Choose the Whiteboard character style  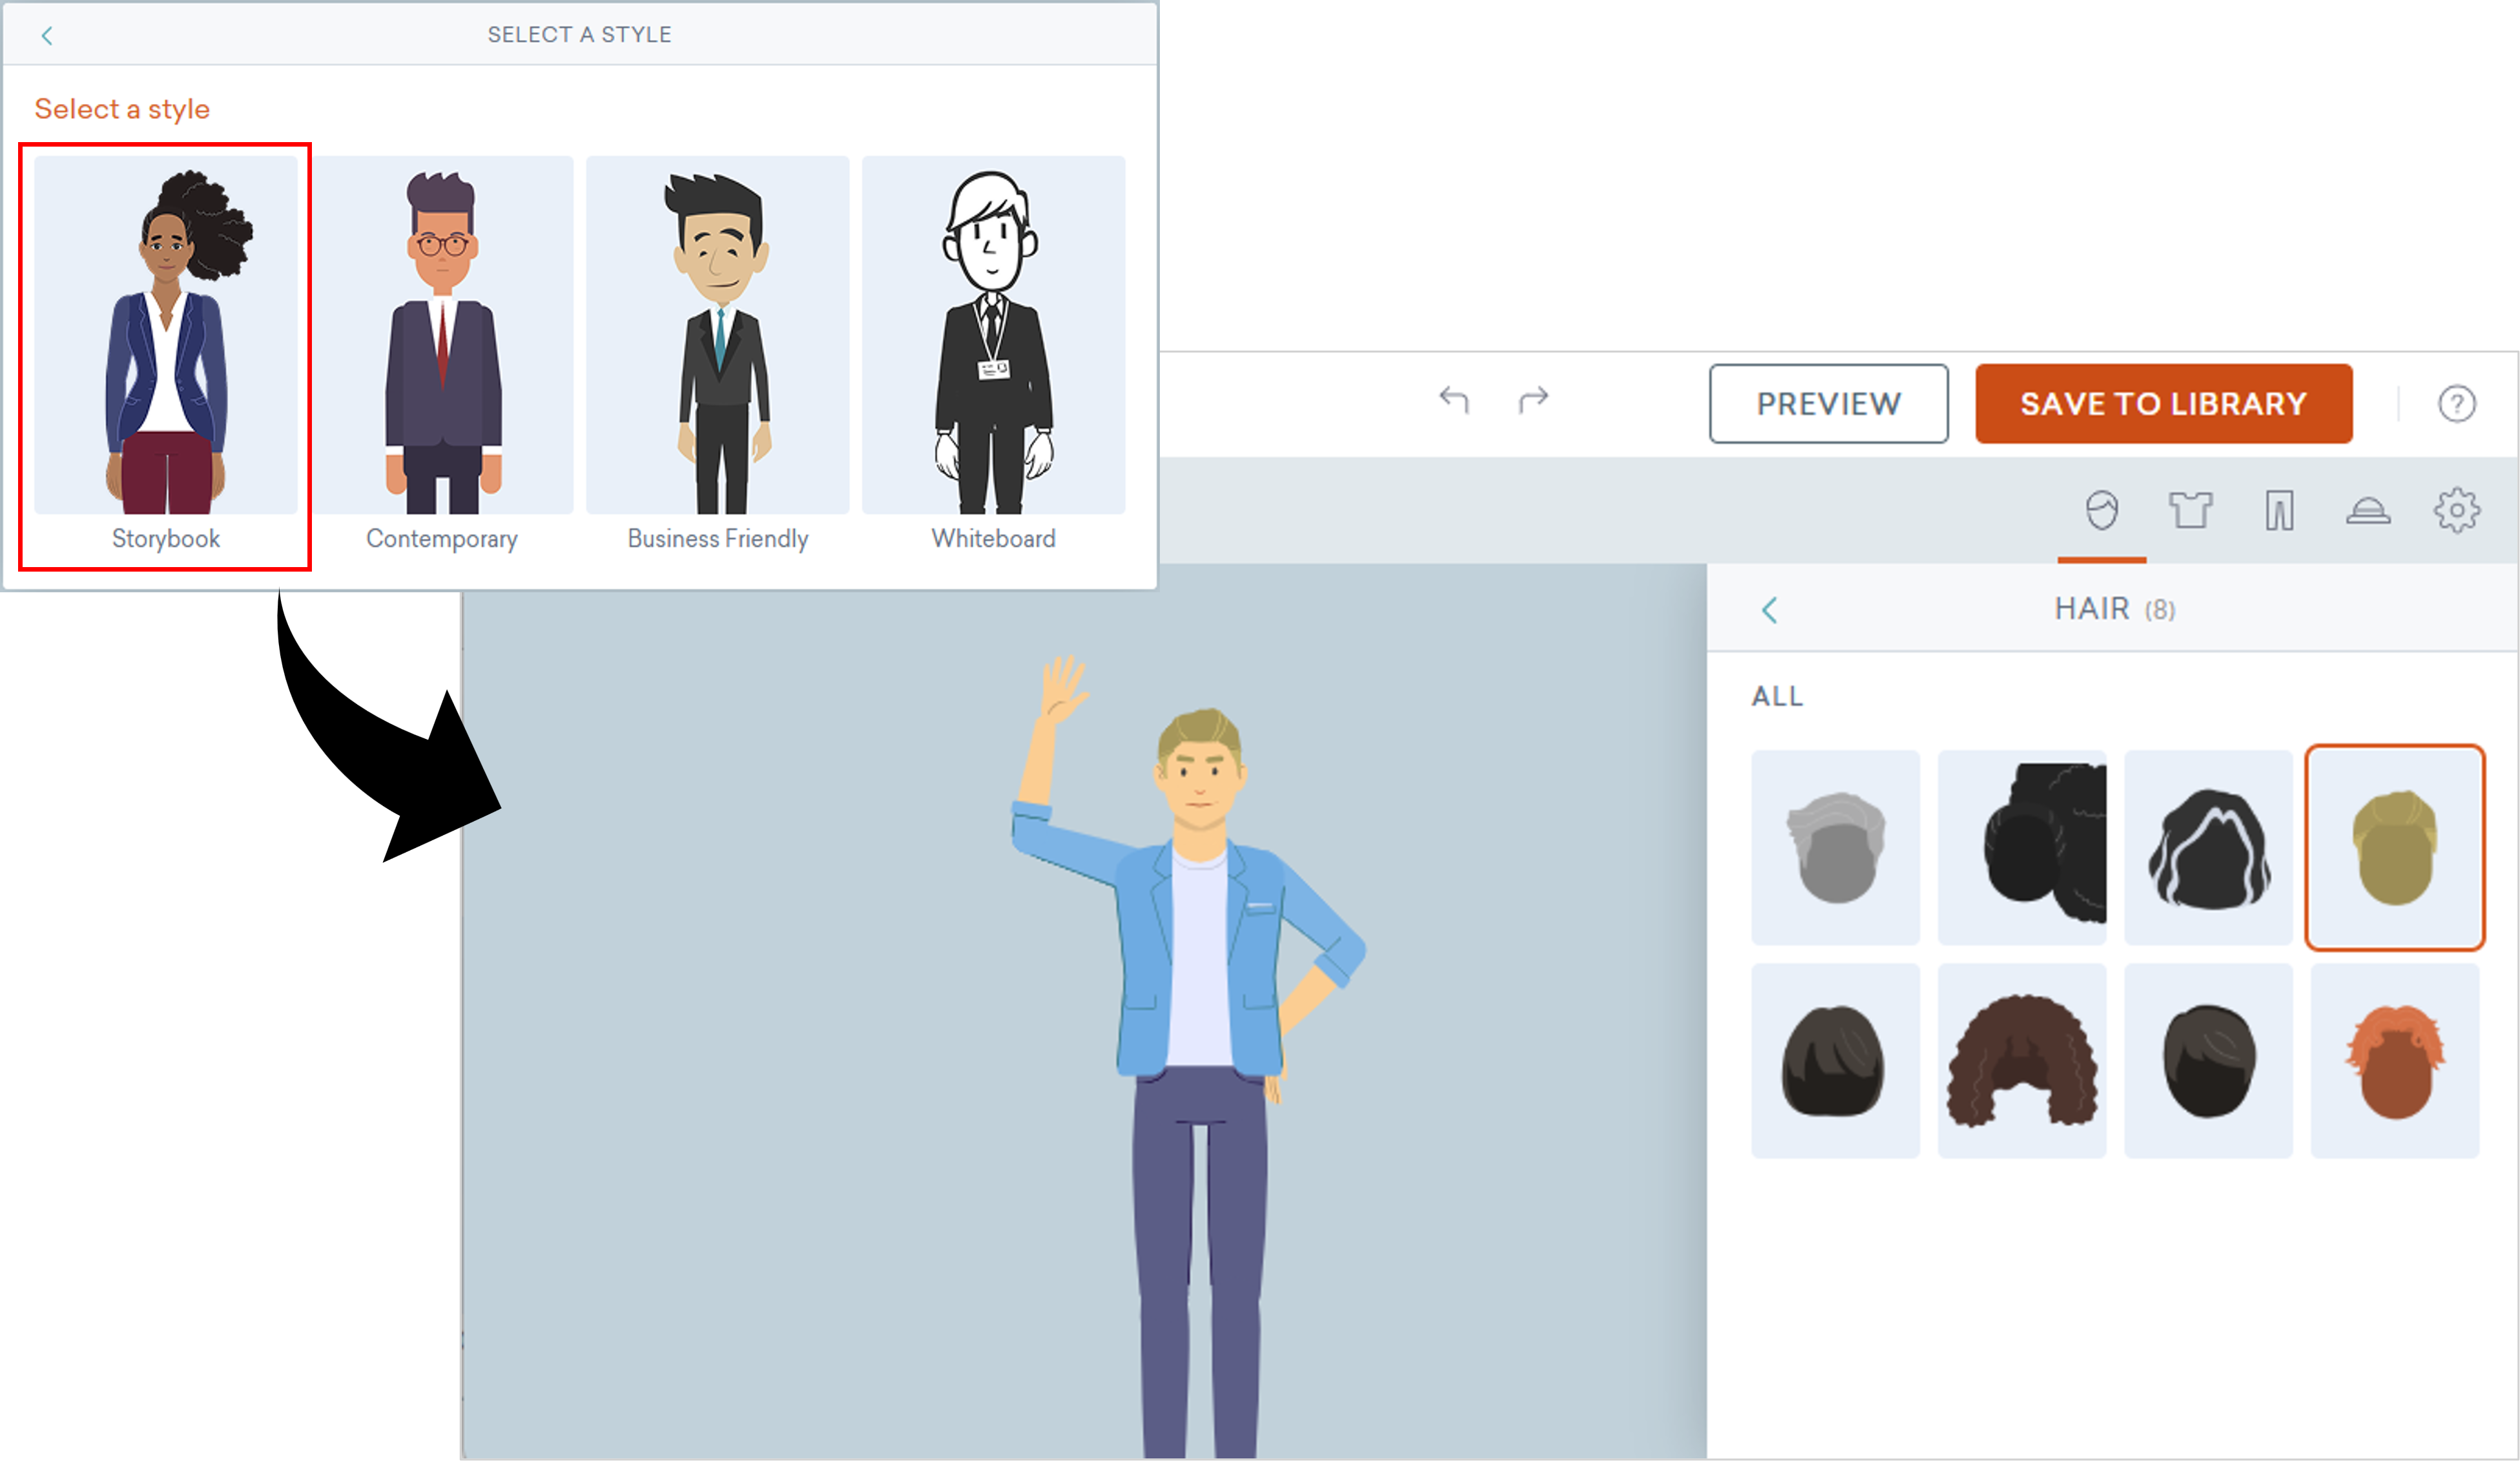993,355
